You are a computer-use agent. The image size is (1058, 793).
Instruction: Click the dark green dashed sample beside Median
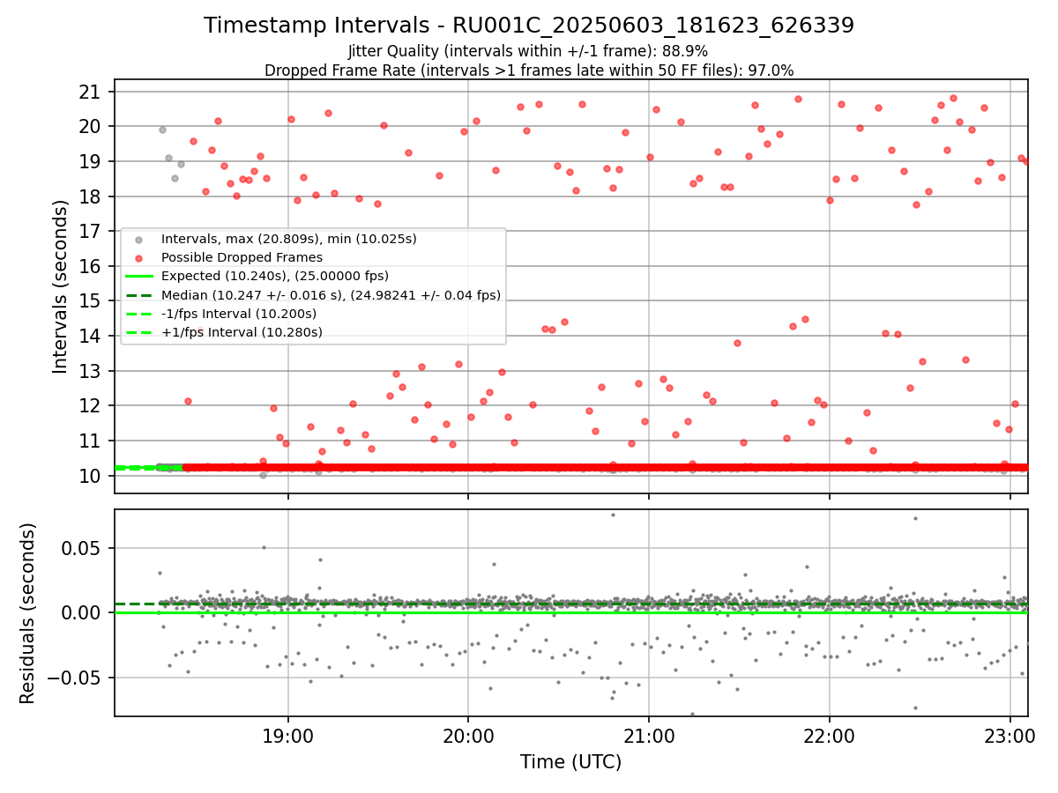click(x=138, y=295)
